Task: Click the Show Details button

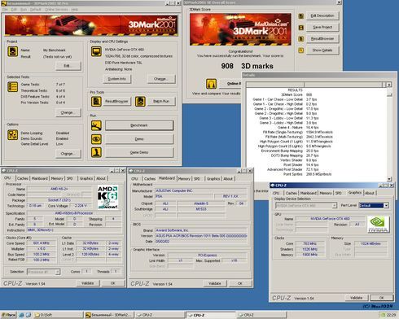Action: (322, 50)
